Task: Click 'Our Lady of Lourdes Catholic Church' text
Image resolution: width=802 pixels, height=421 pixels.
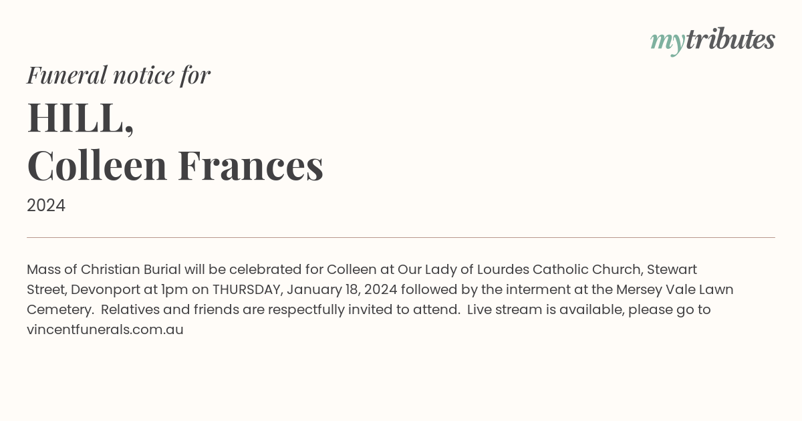Action: coord(519,270)
